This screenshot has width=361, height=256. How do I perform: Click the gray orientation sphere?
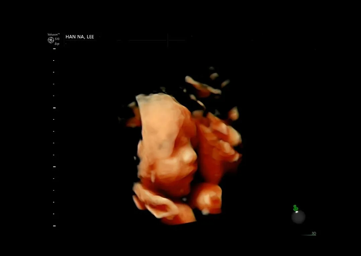[x=298, y=217]
